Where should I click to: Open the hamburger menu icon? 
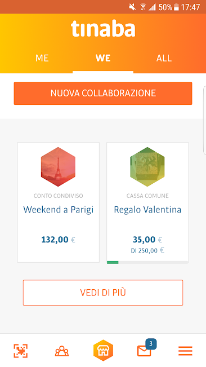point(185,351)
